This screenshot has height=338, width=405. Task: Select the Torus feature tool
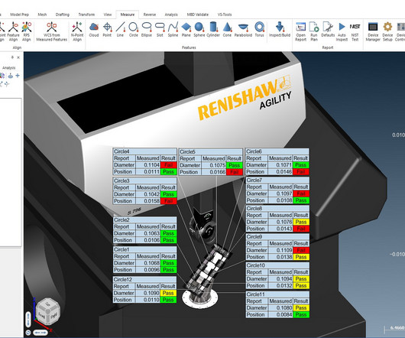click(259, 30)
